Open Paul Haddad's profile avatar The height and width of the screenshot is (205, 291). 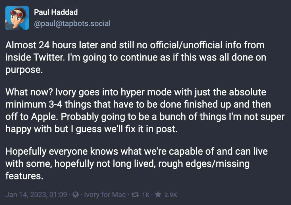[17, 18]
